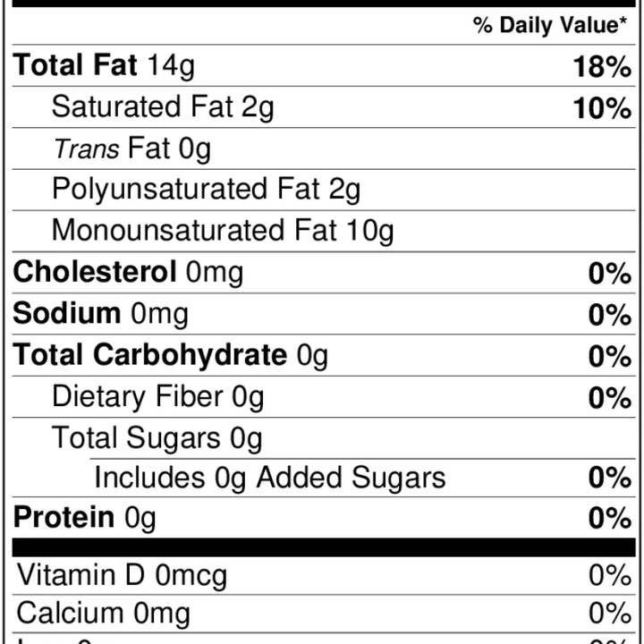The image size is (644, 644).
Task: Click Sodium 0mg label
Action: click(x=100, y=314)
